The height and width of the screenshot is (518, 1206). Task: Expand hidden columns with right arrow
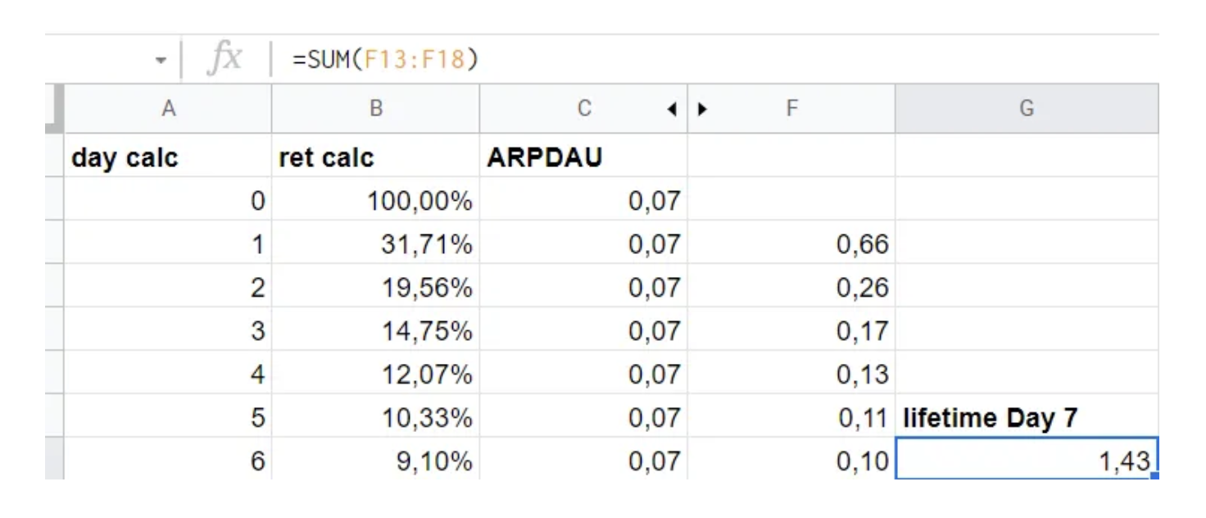tap(702, 109)
